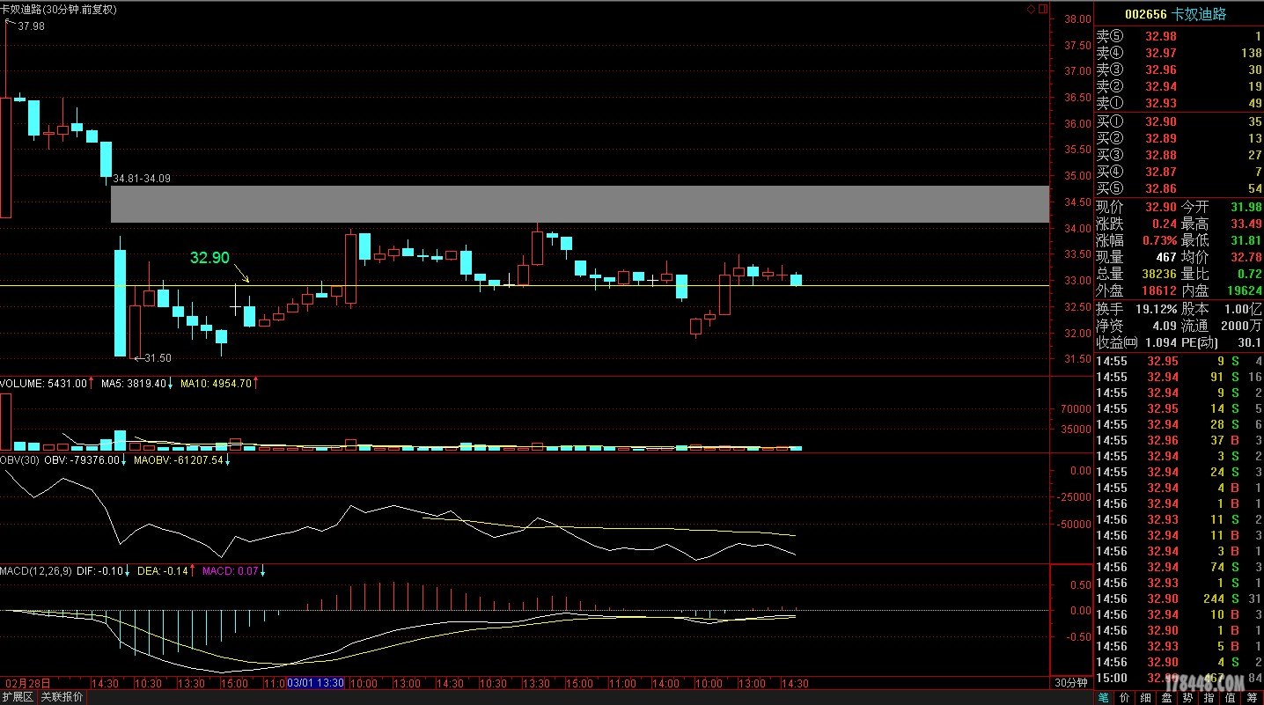Click the diamond icon at chart top-right
Screen dimensions: 1264x705
pos(1032,9)
